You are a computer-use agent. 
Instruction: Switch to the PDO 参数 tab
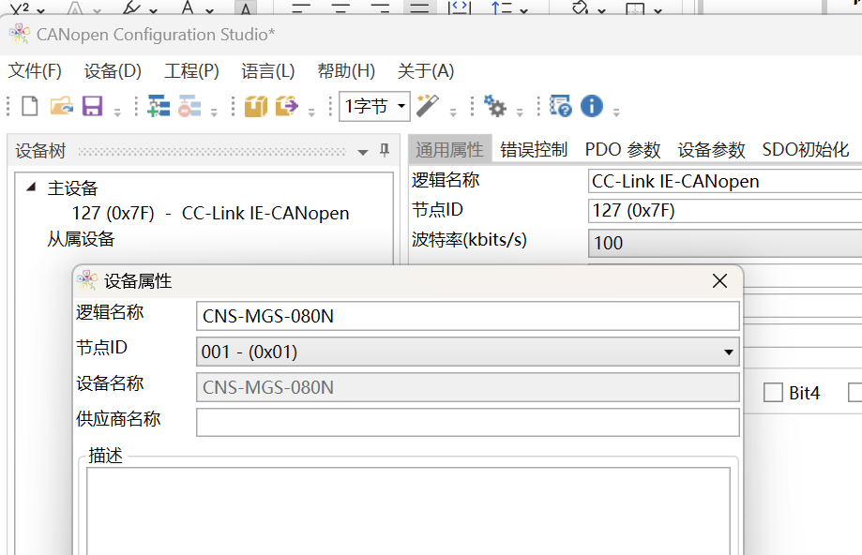pos(622,149)
